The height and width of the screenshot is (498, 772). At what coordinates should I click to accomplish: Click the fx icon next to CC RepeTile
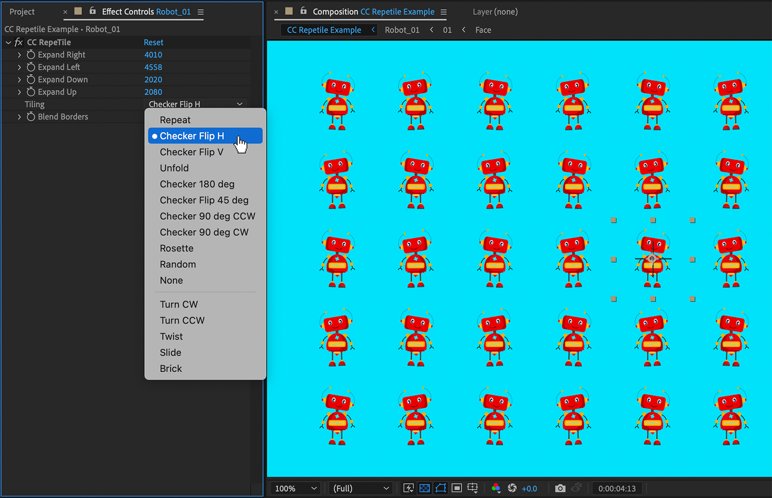click(x=18, y=42)
